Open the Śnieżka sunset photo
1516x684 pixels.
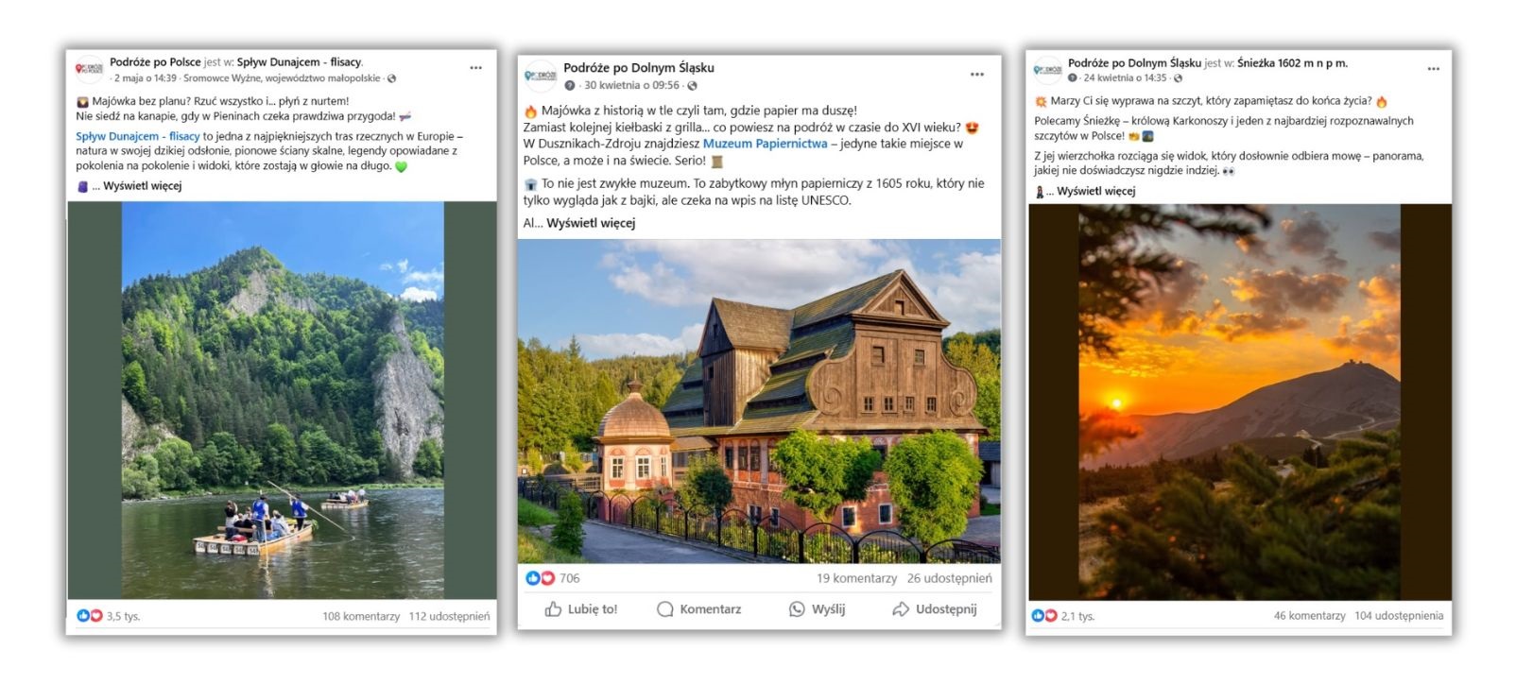[1239, 402]
